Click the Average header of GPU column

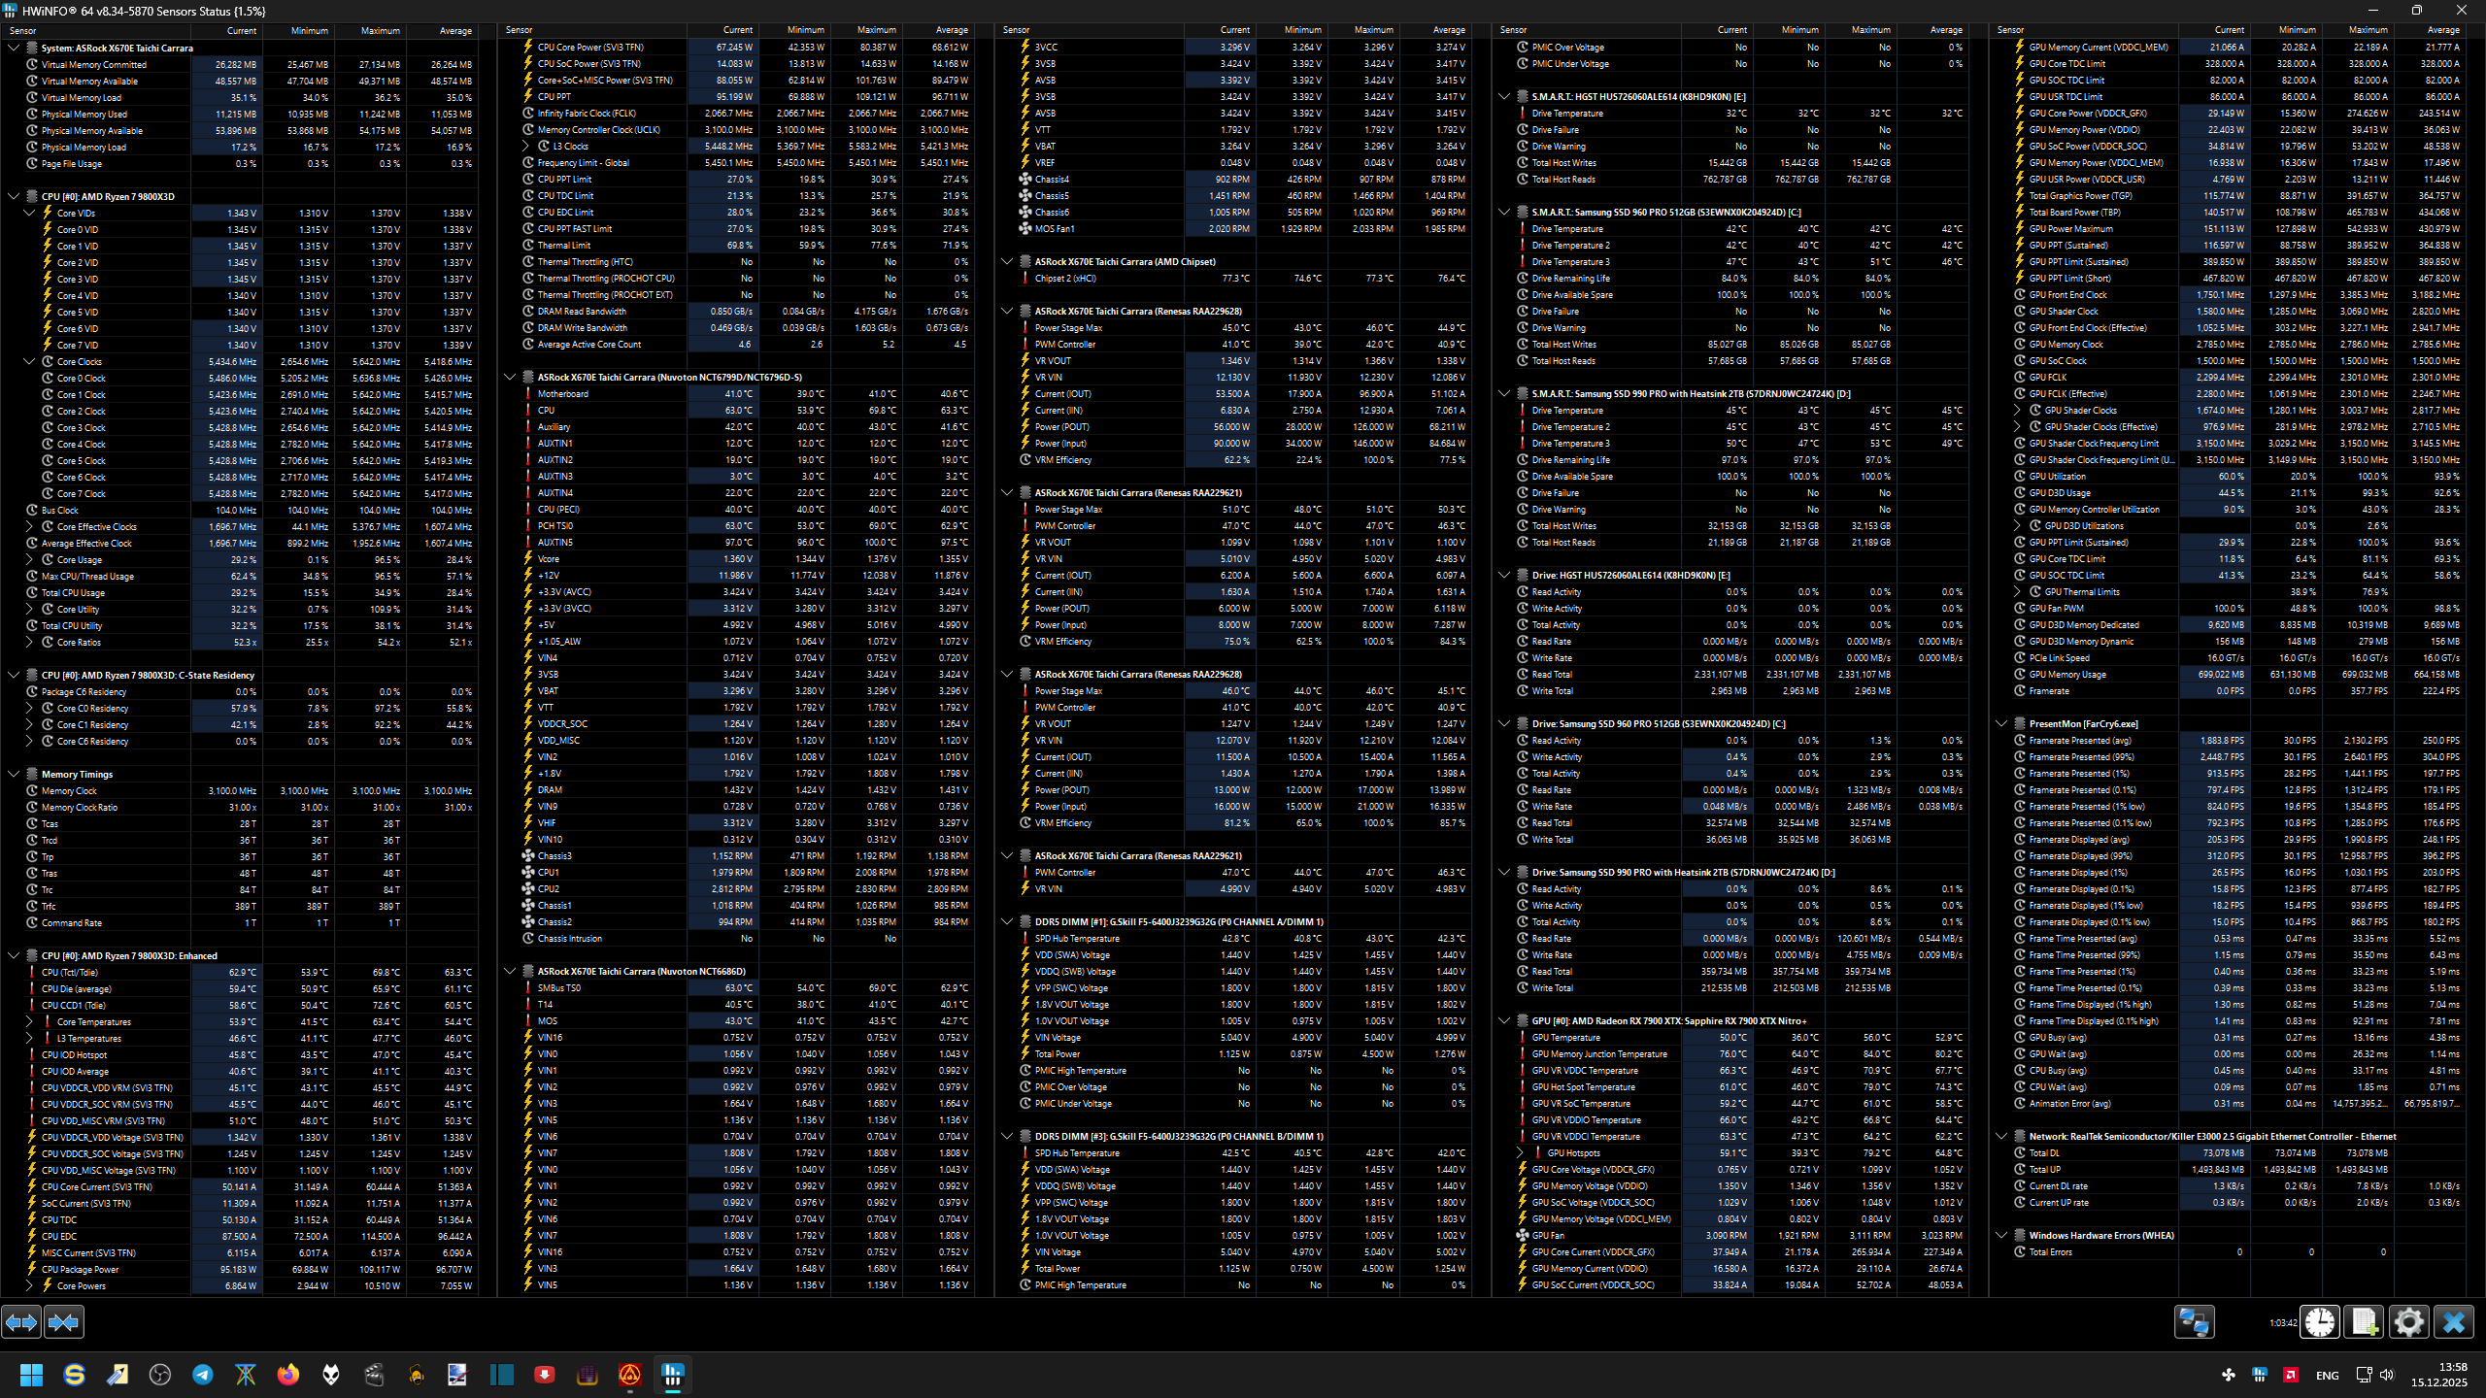point(2443,30)
